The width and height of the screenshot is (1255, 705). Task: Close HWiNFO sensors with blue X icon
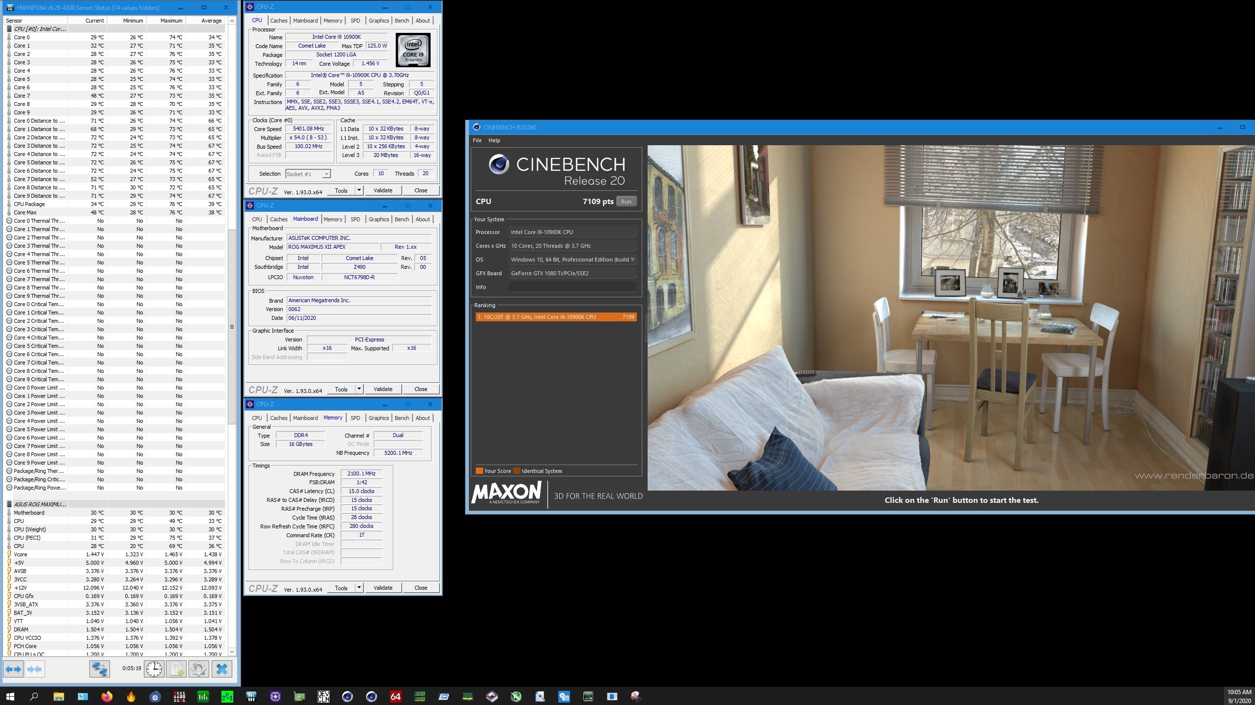click(x=222, y=669)
